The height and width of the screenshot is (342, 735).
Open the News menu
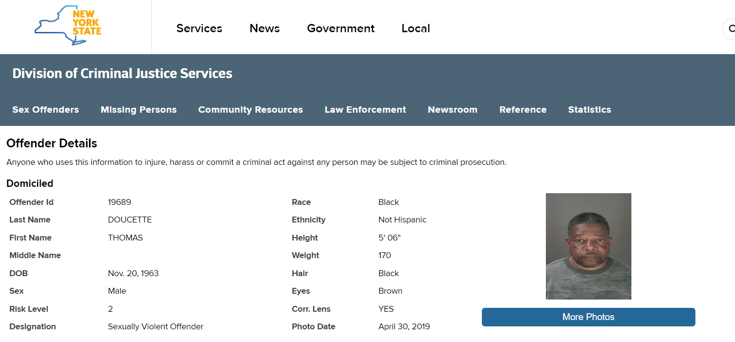coord(264,28)
